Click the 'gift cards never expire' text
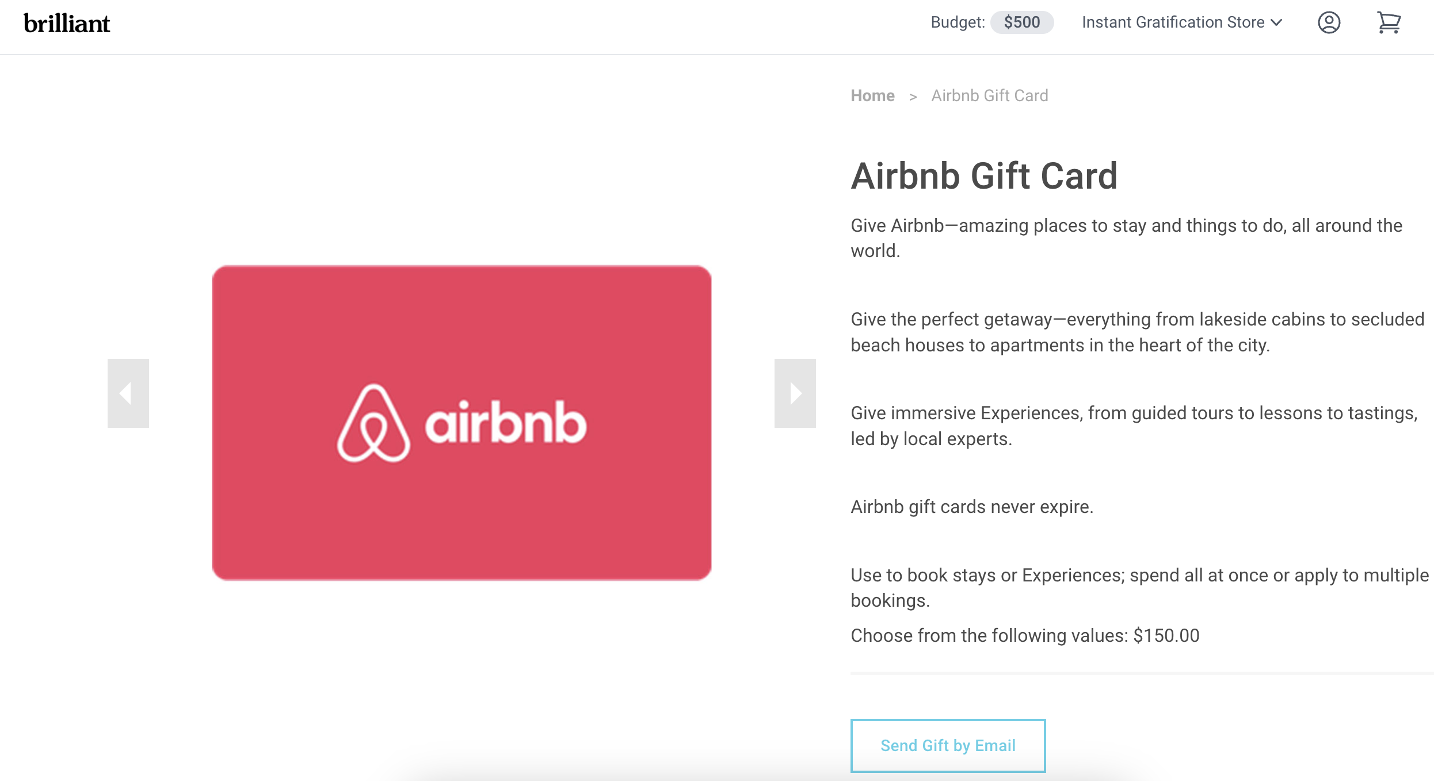Image resolution: width=1434 pixels, height=781 pixels. click(x=1000, y=507)
